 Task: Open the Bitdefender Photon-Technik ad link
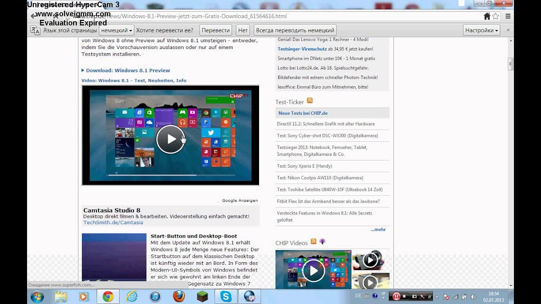pyautogui.click(x=328, y=77)
